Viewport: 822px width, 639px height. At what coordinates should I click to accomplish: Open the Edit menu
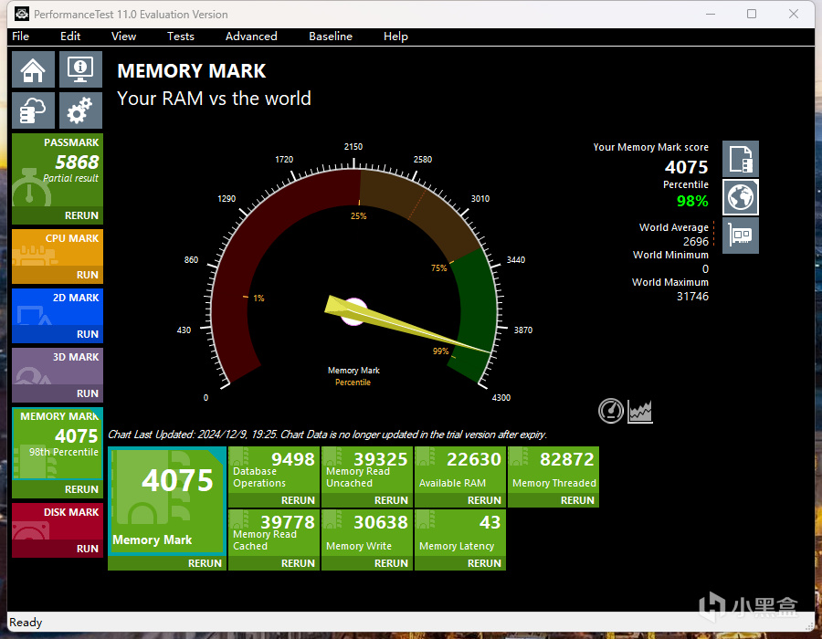point(70,37)
